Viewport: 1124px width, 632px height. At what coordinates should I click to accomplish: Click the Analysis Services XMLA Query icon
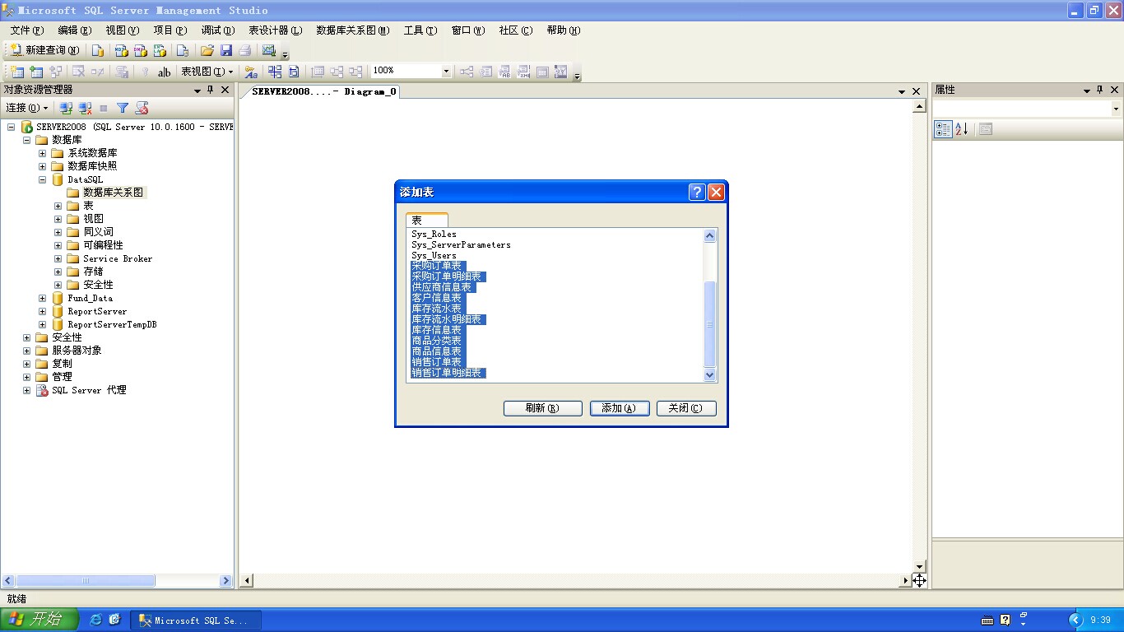tap(160, 50)
